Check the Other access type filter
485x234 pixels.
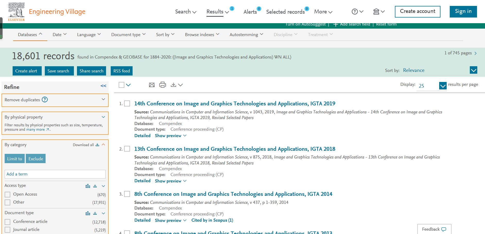[x=8, y=202]
